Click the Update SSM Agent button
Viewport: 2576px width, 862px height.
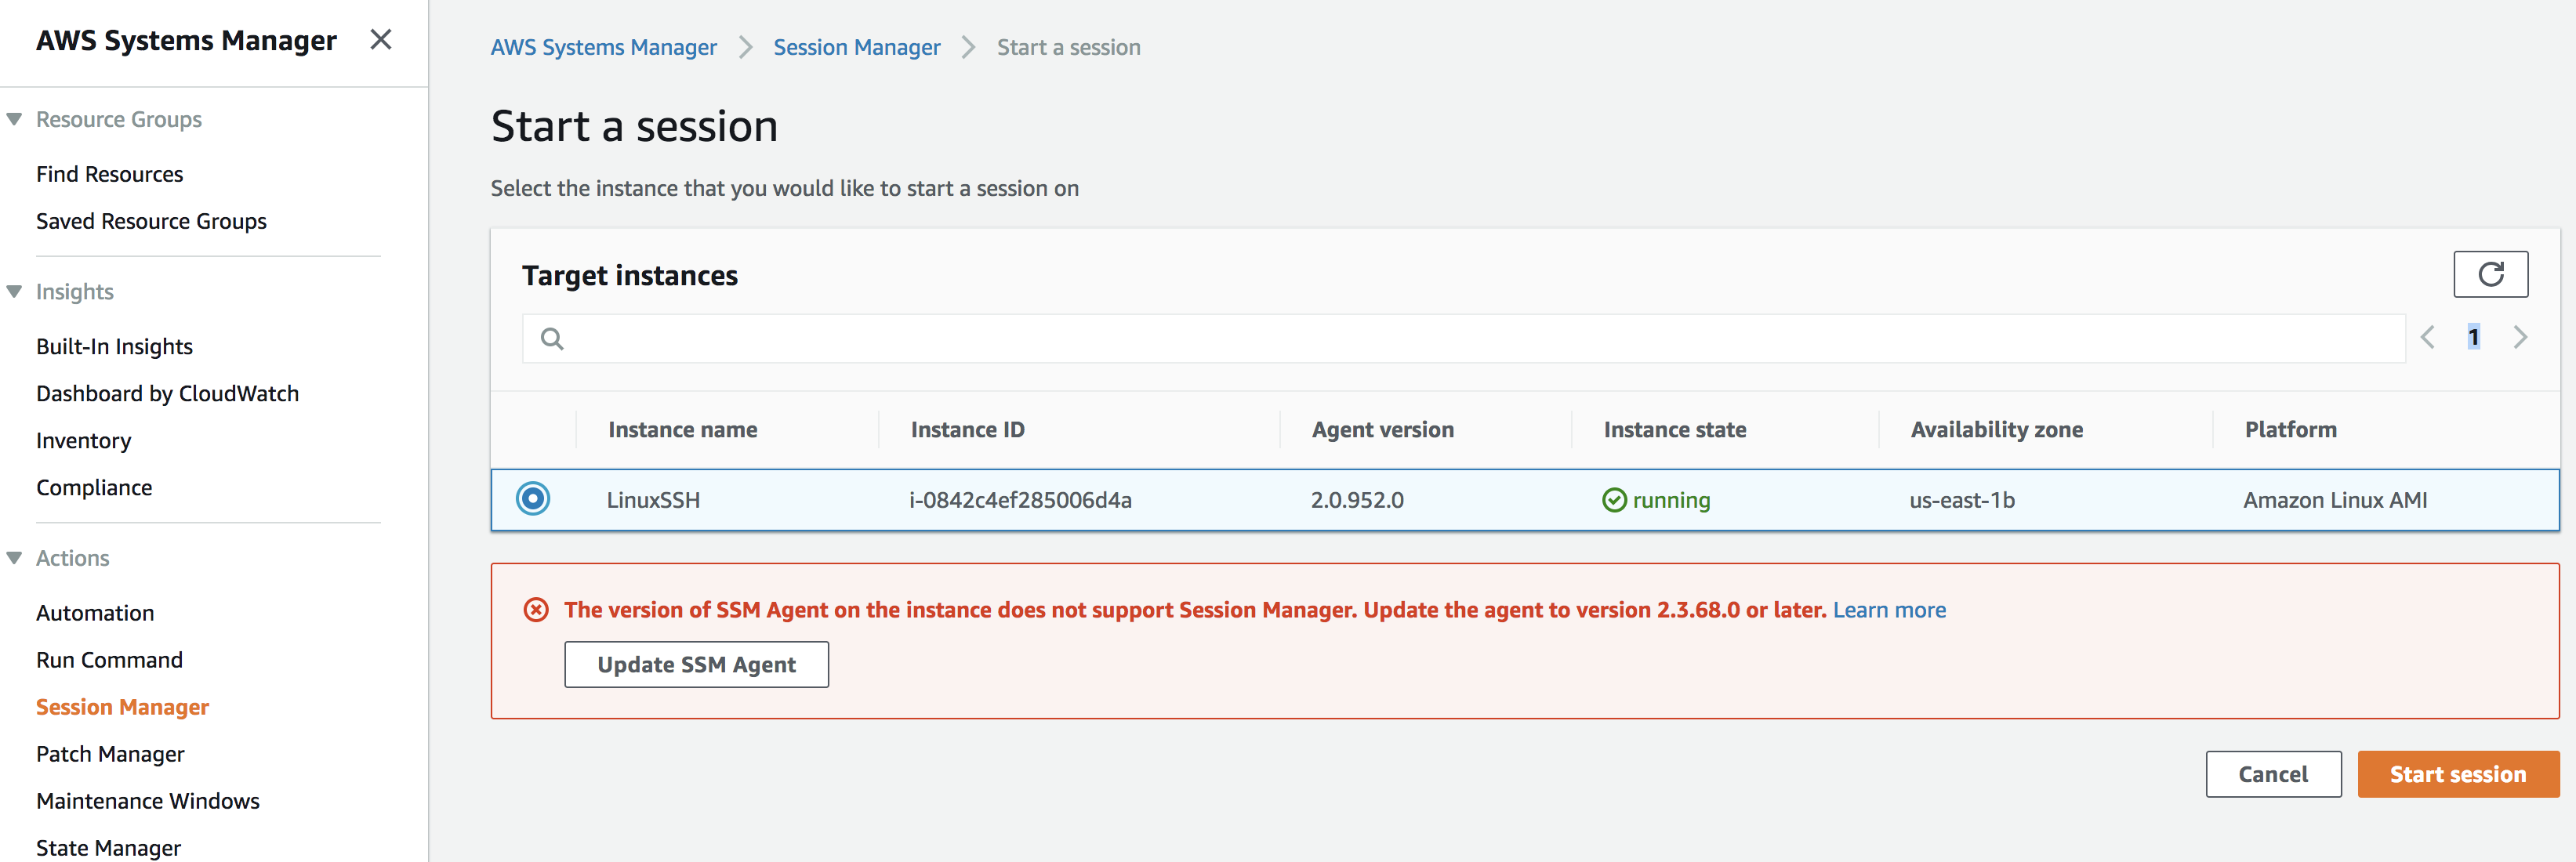pyautogui.click(x=696, y=665)
